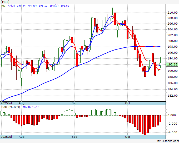Select the EMA(7) legend label
The image size is (179, 143).
[x=54, y=6]
